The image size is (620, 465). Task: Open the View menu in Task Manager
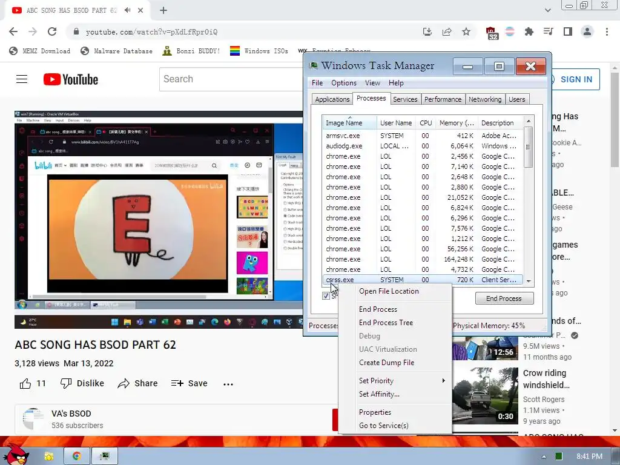click(x=372, y=82)
